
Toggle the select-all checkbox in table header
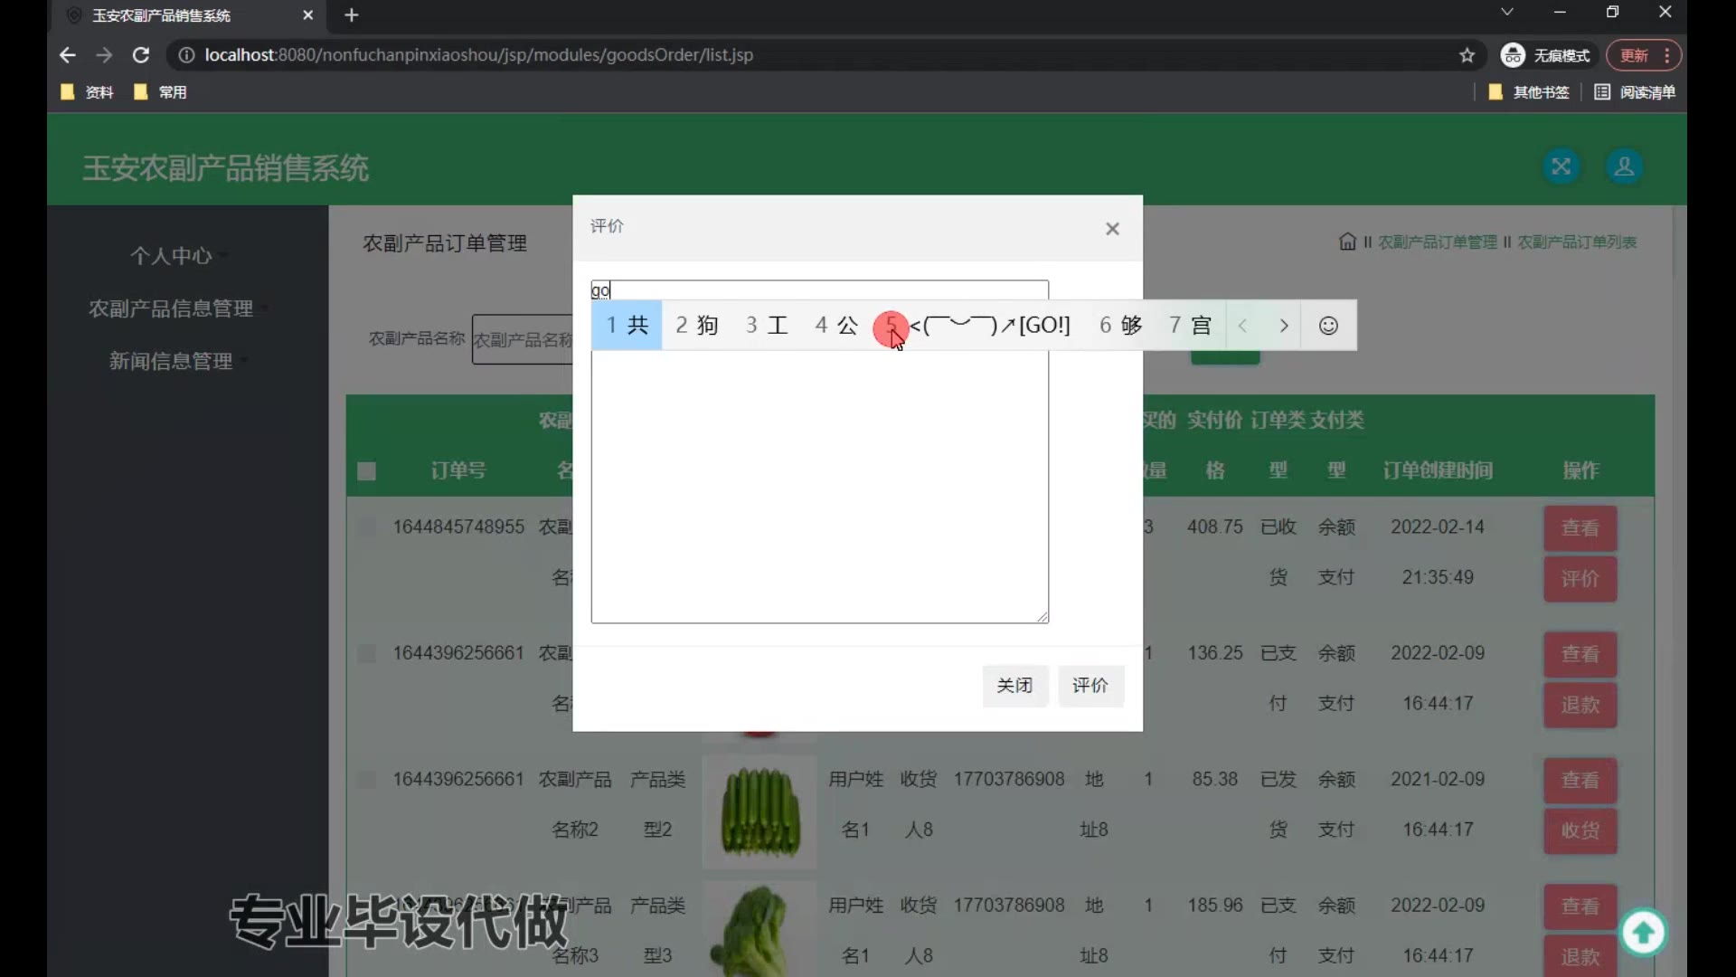coord(366,471)
